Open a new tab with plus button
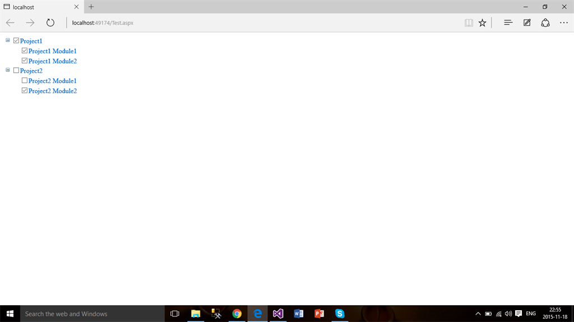This screenshot has width=574, height=322. 91,7
